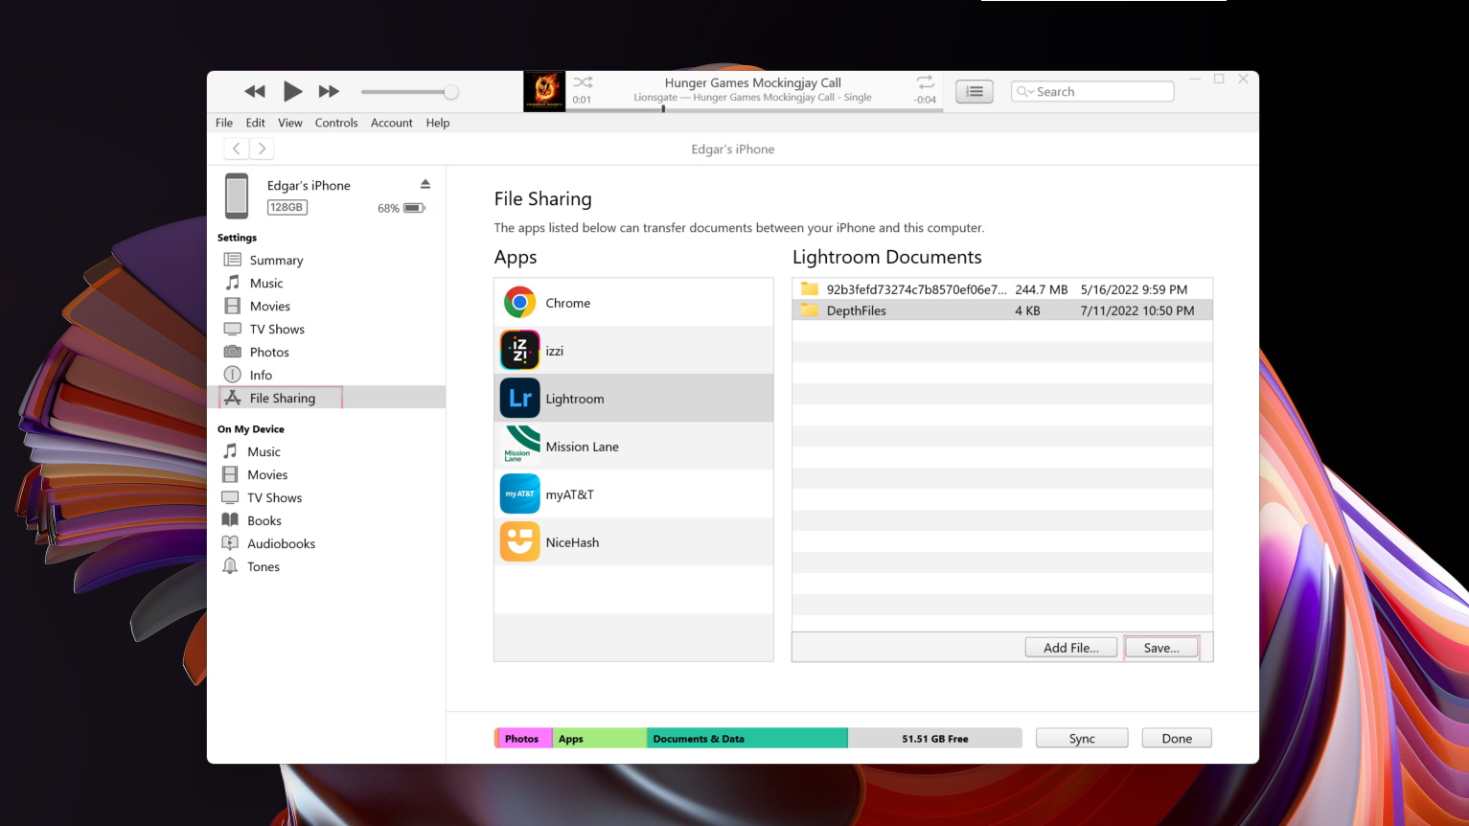Open the Controls menu
Viewport: 1469px width, 826px height.
335,123
